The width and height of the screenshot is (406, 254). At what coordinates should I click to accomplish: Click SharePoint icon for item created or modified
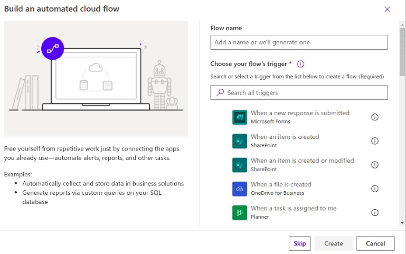[240, 165]
